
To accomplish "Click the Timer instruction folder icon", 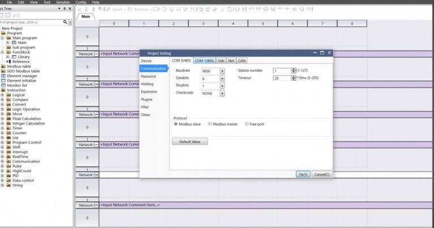I will coord(8,128).
